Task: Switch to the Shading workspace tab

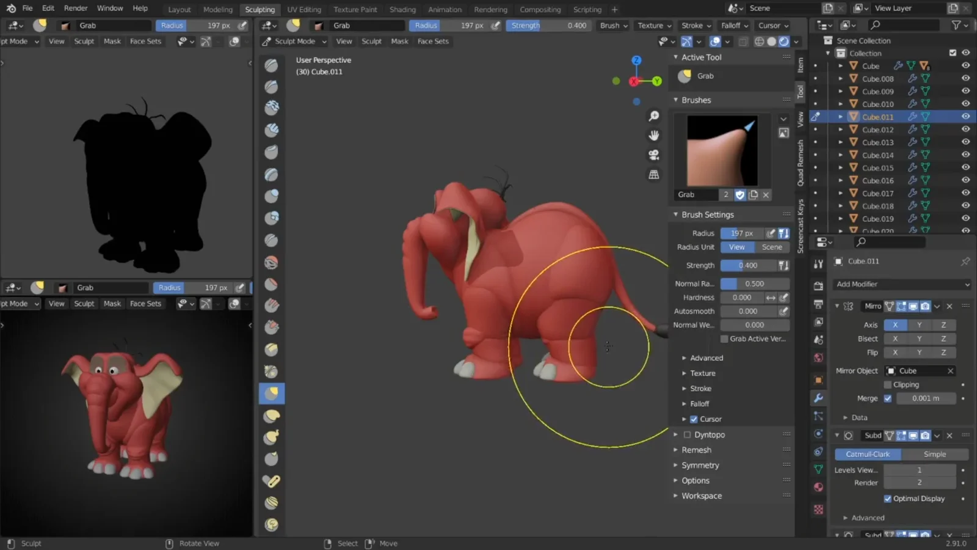Action: point(402,9)
